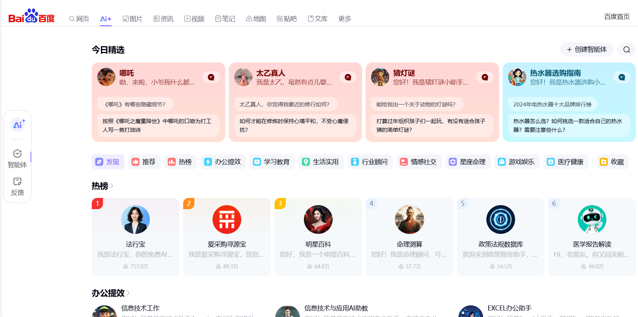Open 智能体 agents in sidebar
This screenshot has width=638, height=317.
click(17, 159)
